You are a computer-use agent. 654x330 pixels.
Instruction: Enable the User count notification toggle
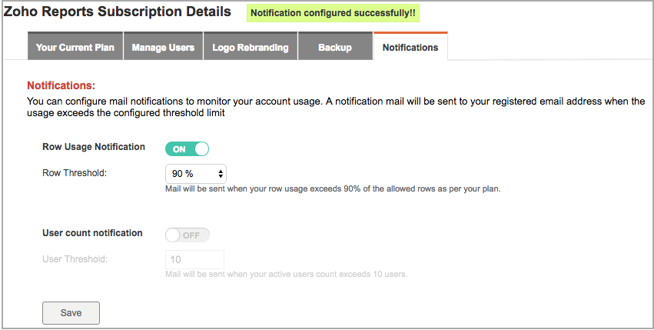(x=187, y=235)
